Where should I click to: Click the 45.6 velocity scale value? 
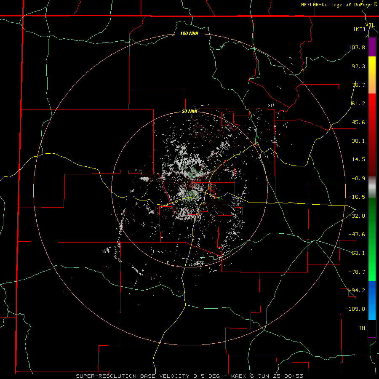pos(358,122)
